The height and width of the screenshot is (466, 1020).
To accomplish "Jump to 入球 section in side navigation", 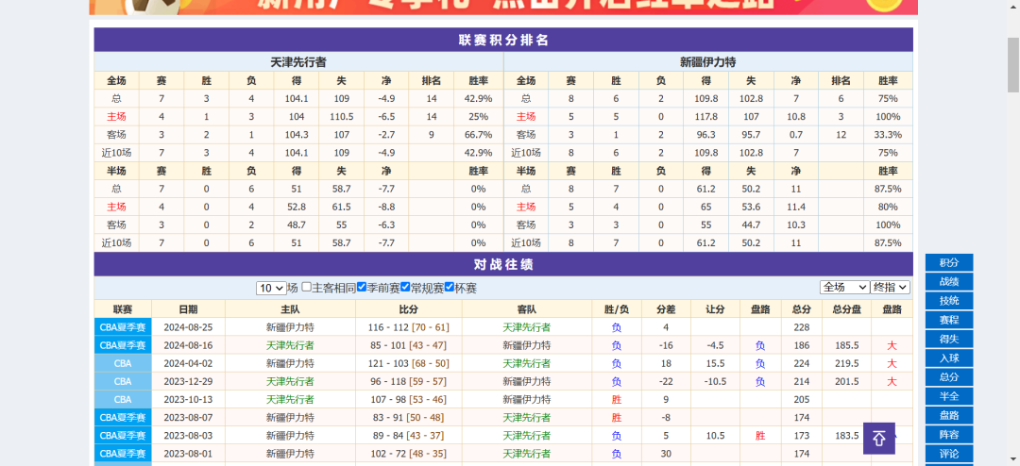I will pos(949,358).
